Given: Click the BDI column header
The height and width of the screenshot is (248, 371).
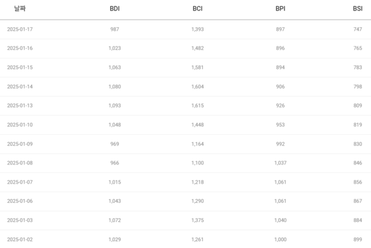Looking at the screenshot, I should click(x=114, y=9).
